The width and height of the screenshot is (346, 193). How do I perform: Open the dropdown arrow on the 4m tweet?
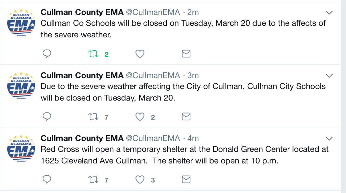(x=329, y=139)
